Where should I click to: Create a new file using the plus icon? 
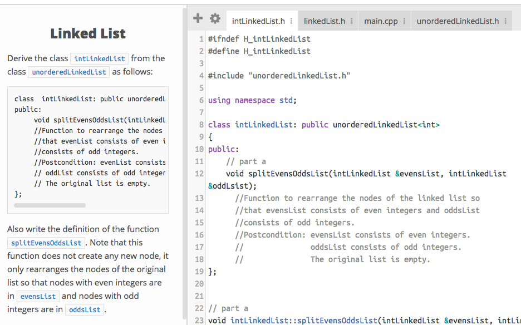click(x=198, y=18)
